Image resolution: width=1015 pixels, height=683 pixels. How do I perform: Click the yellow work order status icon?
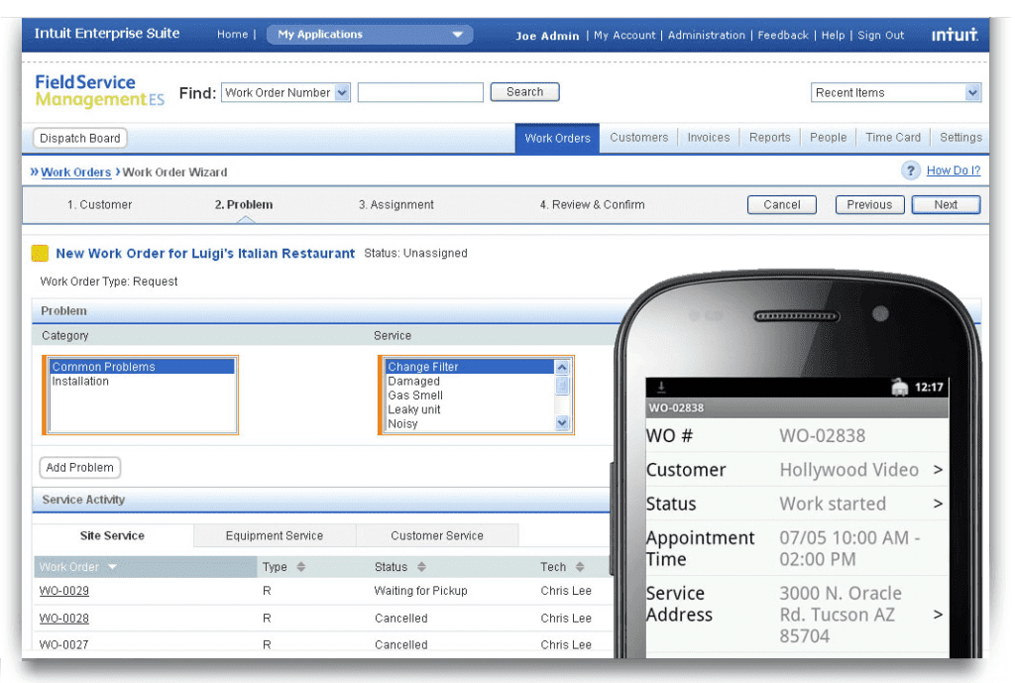(40, 253)
